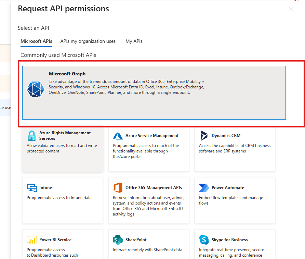305x259 pixels.
Task: Choose the Intune API tile
Action: [x=63, y=200]
